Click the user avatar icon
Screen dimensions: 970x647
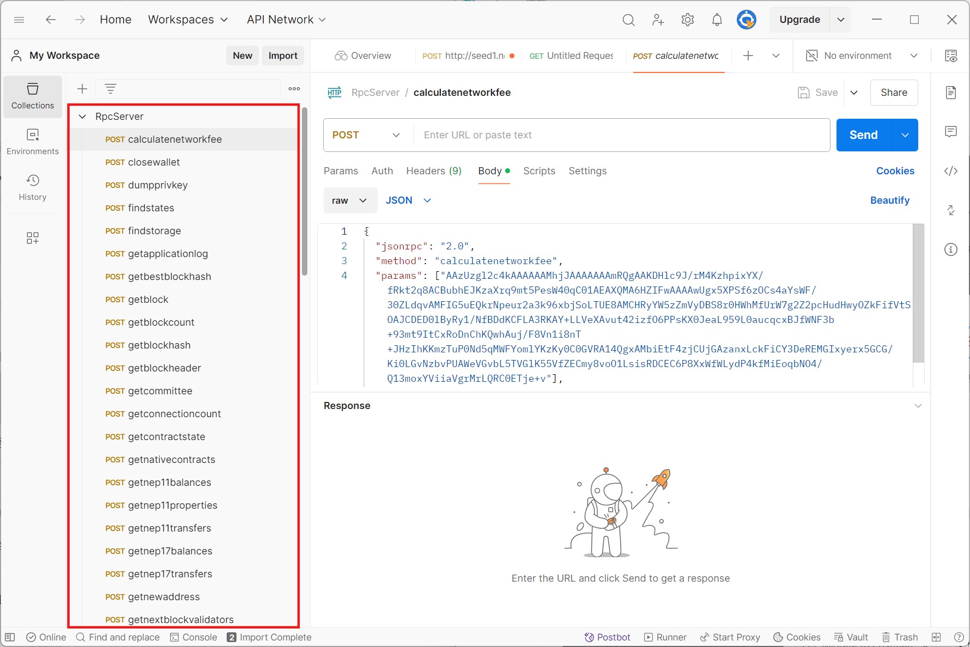tap(747, 20)
